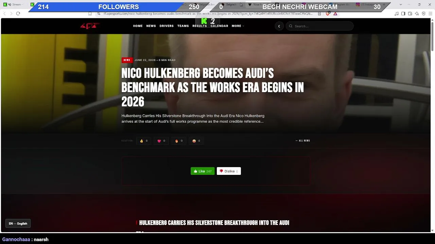Add a pink heart reaction to the article
Viewport: 435px width, 244px height.
click(x=161, y=141)
